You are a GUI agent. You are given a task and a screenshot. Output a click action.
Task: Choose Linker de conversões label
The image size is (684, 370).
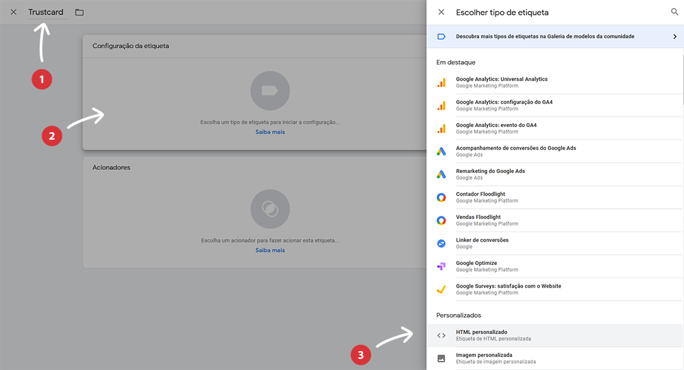coord(482,240)
